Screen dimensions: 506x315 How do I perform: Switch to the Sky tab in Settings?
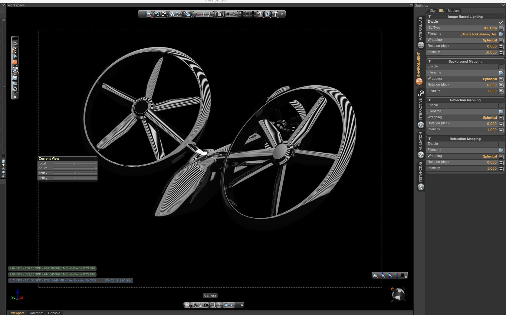[x=432, y=11]
